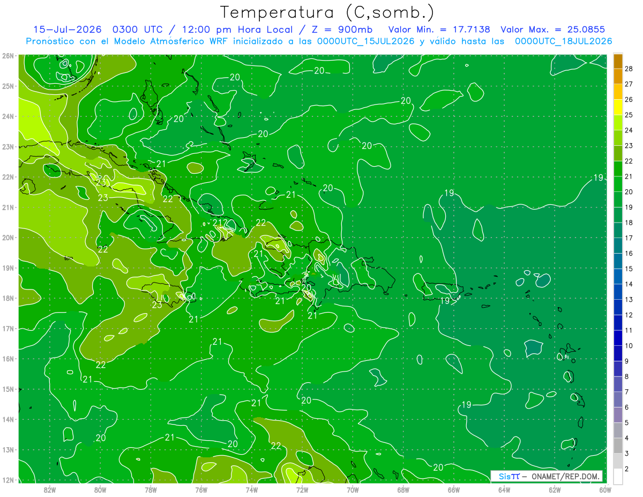Click the "0000UTC_18JUL2026" valid-until time text
Viewport: 643px width, 497px height.
coord(563,41)
